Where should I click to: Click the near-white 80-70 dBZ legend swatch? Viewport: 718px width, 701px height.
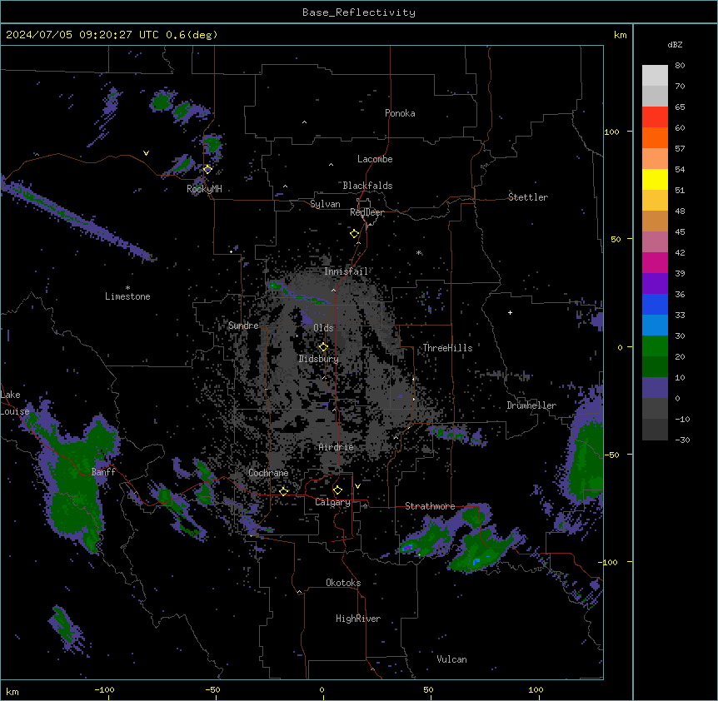[655, 75]
